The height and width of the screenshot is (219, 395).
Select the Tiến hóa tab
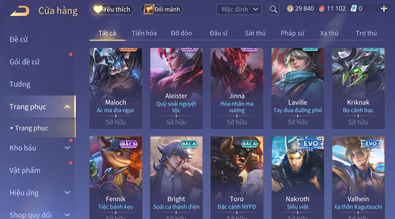pos(144,33)
